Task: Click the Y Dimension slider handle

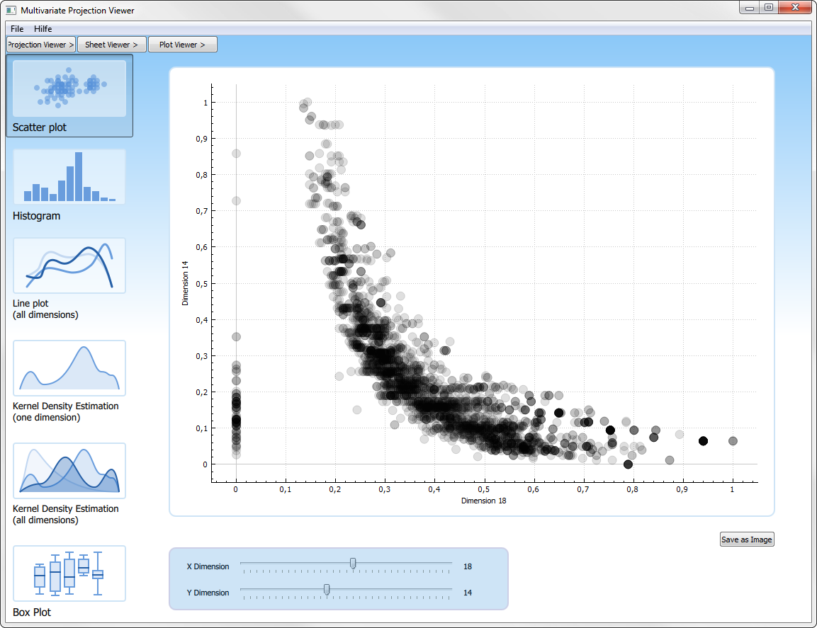Action: click(x=327, y=590)
